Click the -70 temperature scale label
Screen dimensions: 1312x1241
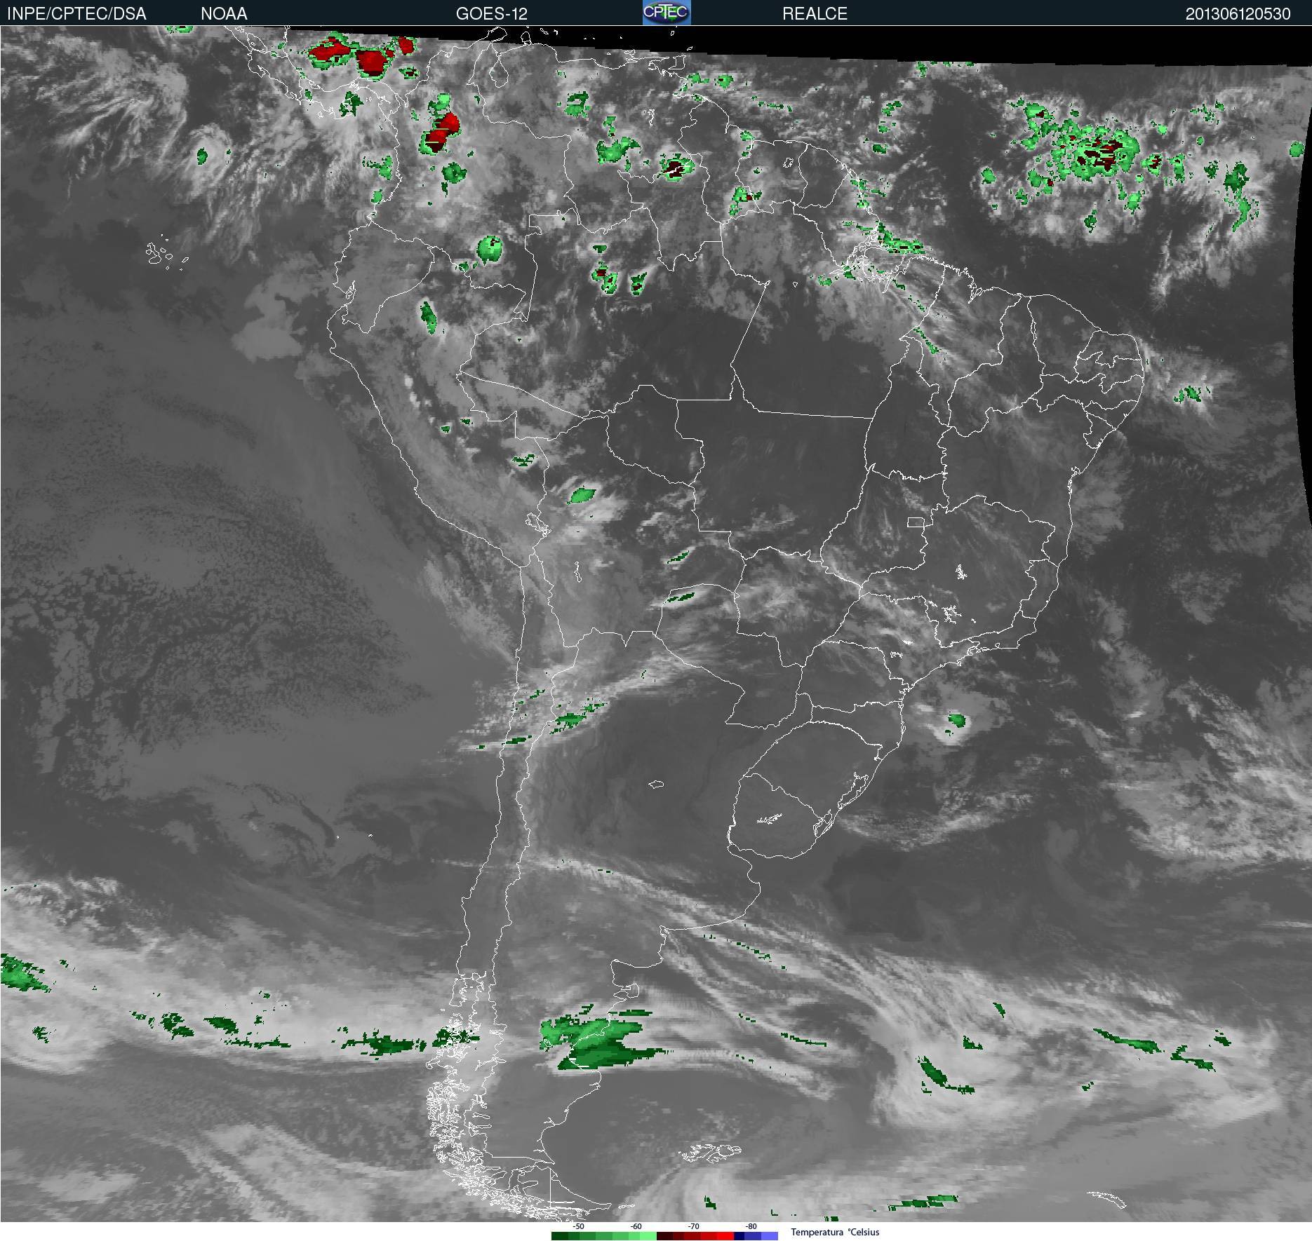click(x=694, y=1226)
